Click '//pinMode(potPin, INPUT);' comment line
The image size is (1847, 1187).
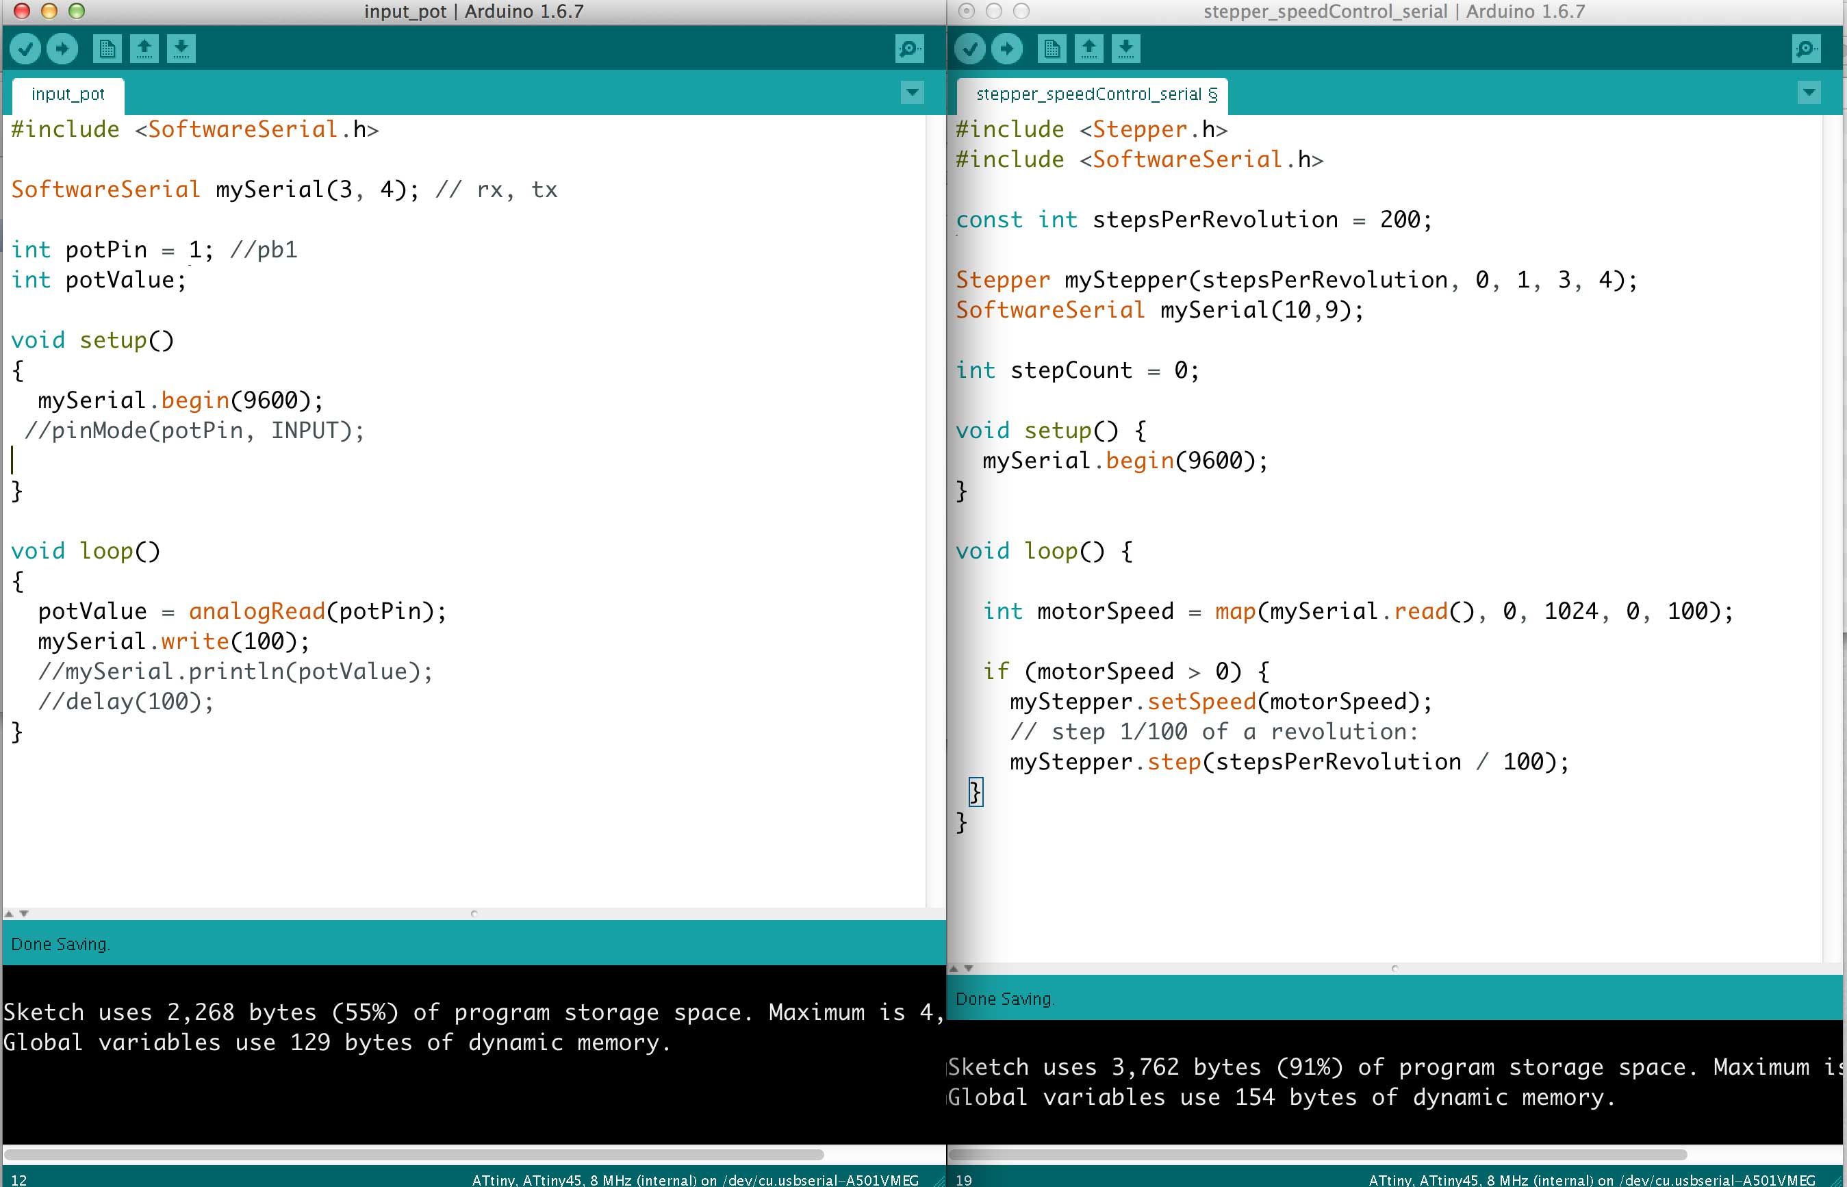pyautogui.click(x=194, y=430)
